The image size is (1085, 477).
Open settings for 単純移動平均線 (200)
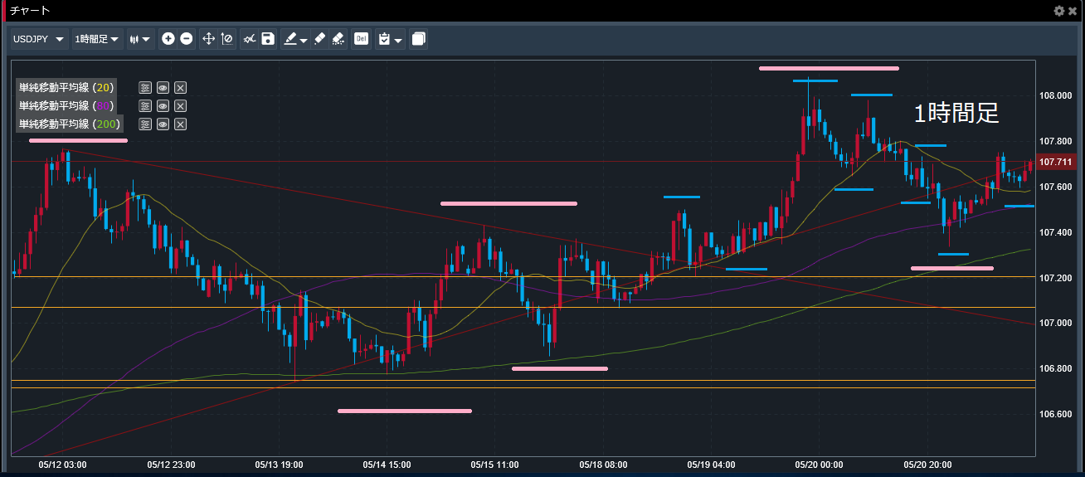point(145,124)
